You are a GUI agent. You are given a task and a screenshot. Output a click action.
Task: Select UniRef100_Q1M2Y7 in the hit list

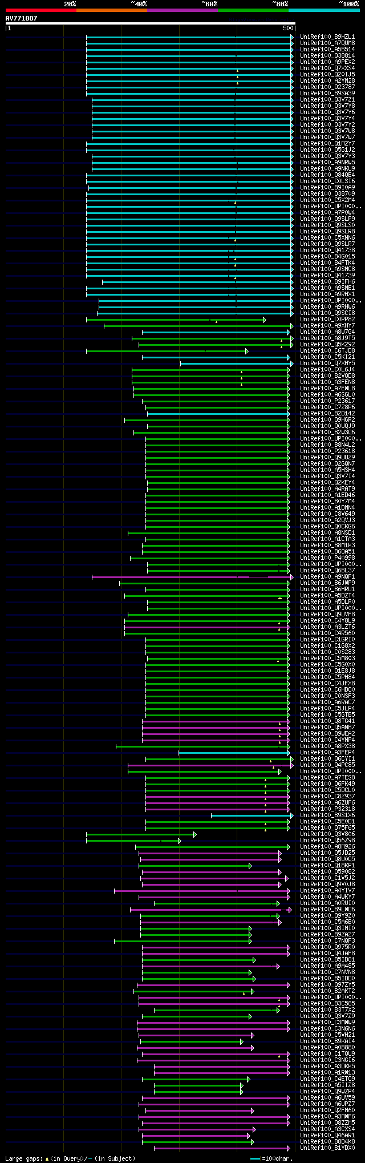click(327, 144)
